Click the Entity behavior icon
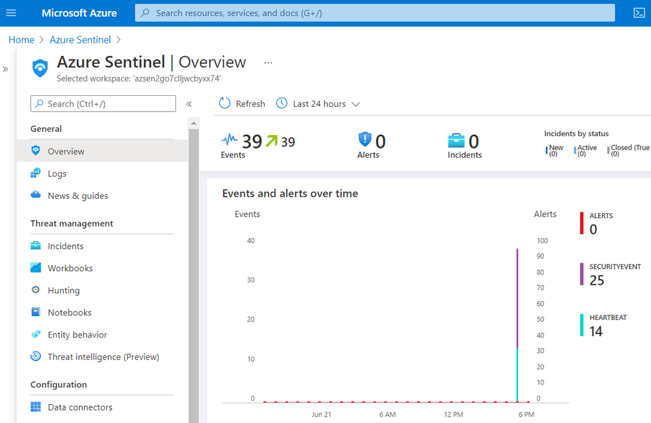 click(36, 334)
